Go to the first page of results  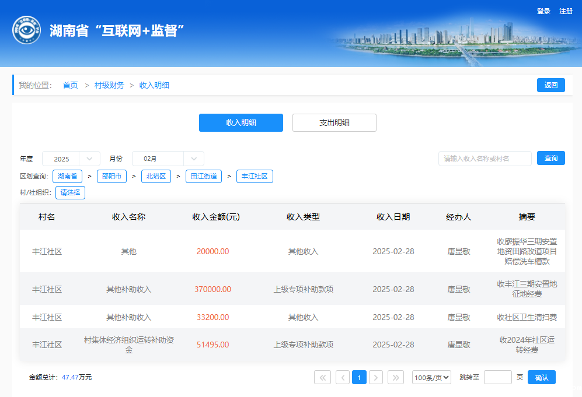coord(322,377)
